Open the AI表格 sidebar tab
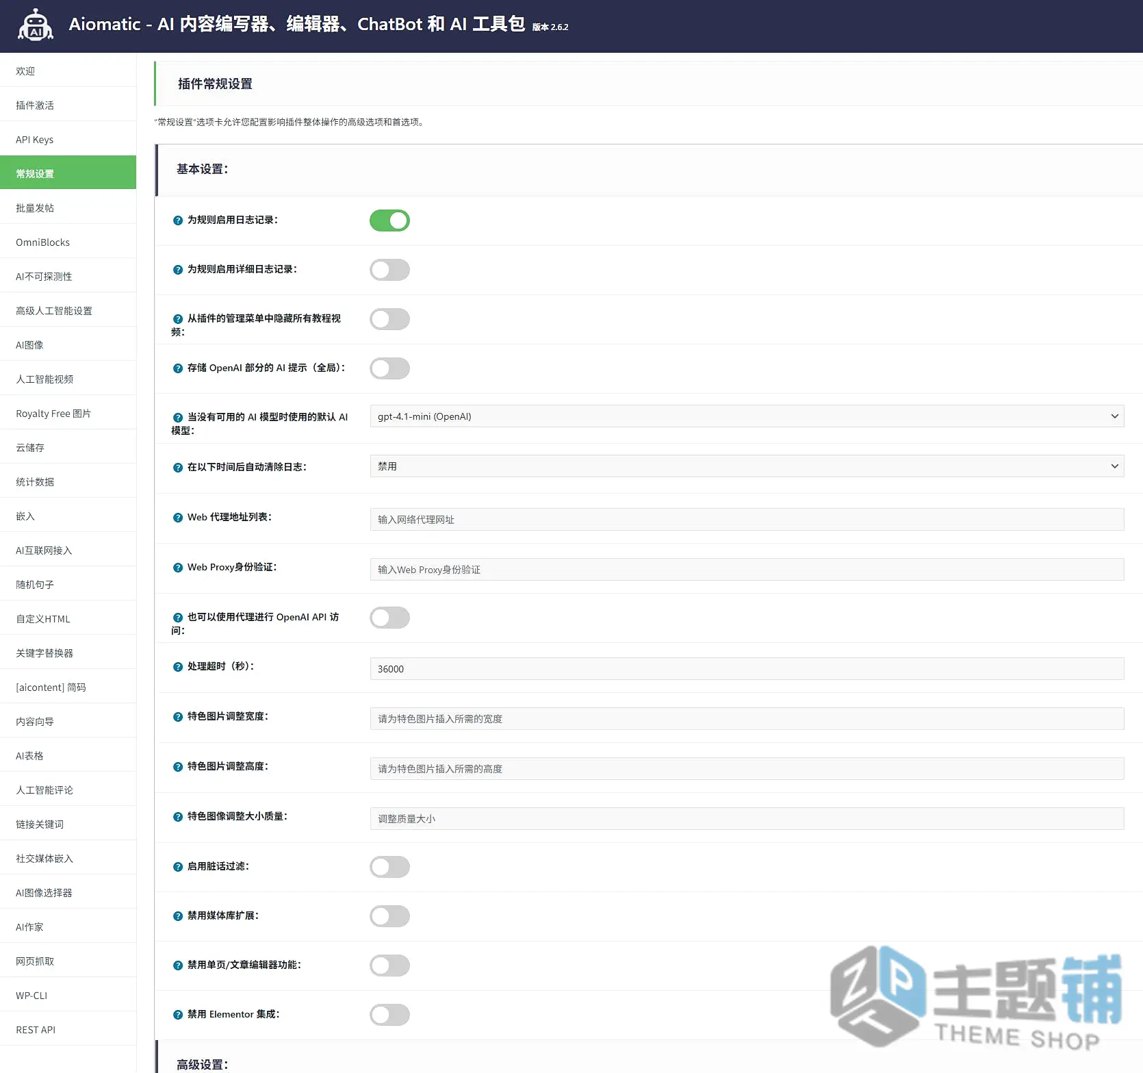This screenshot has height=1073, width=1143. [x=68, y=755]
